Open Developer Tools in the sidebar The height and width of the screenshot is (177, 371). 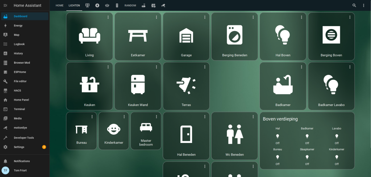(24, 138)
